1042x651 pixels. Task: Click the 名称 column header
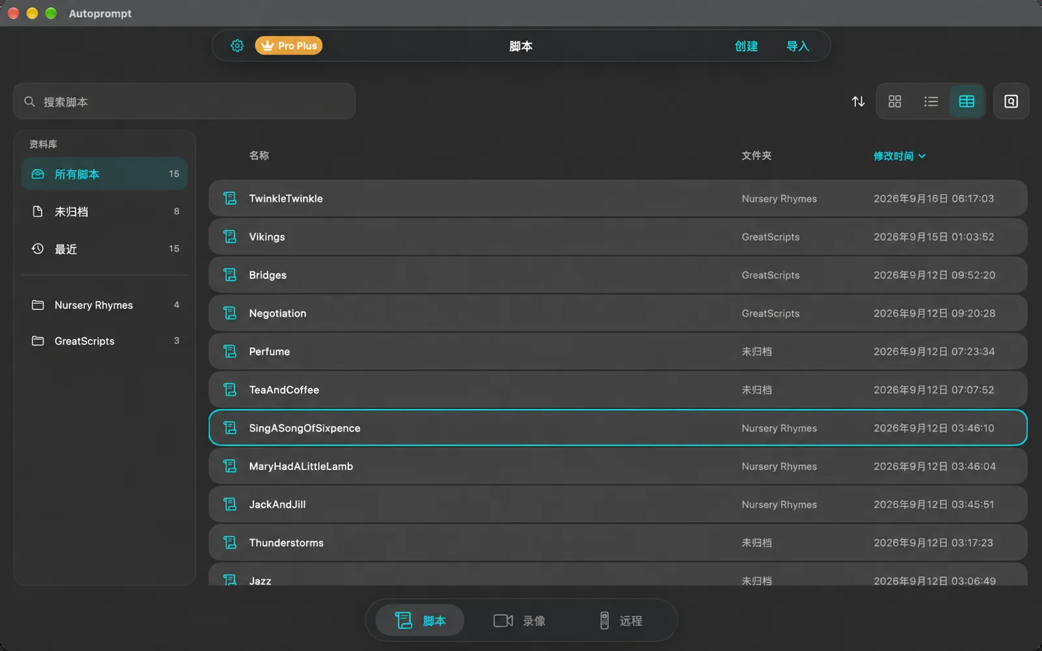259,156
